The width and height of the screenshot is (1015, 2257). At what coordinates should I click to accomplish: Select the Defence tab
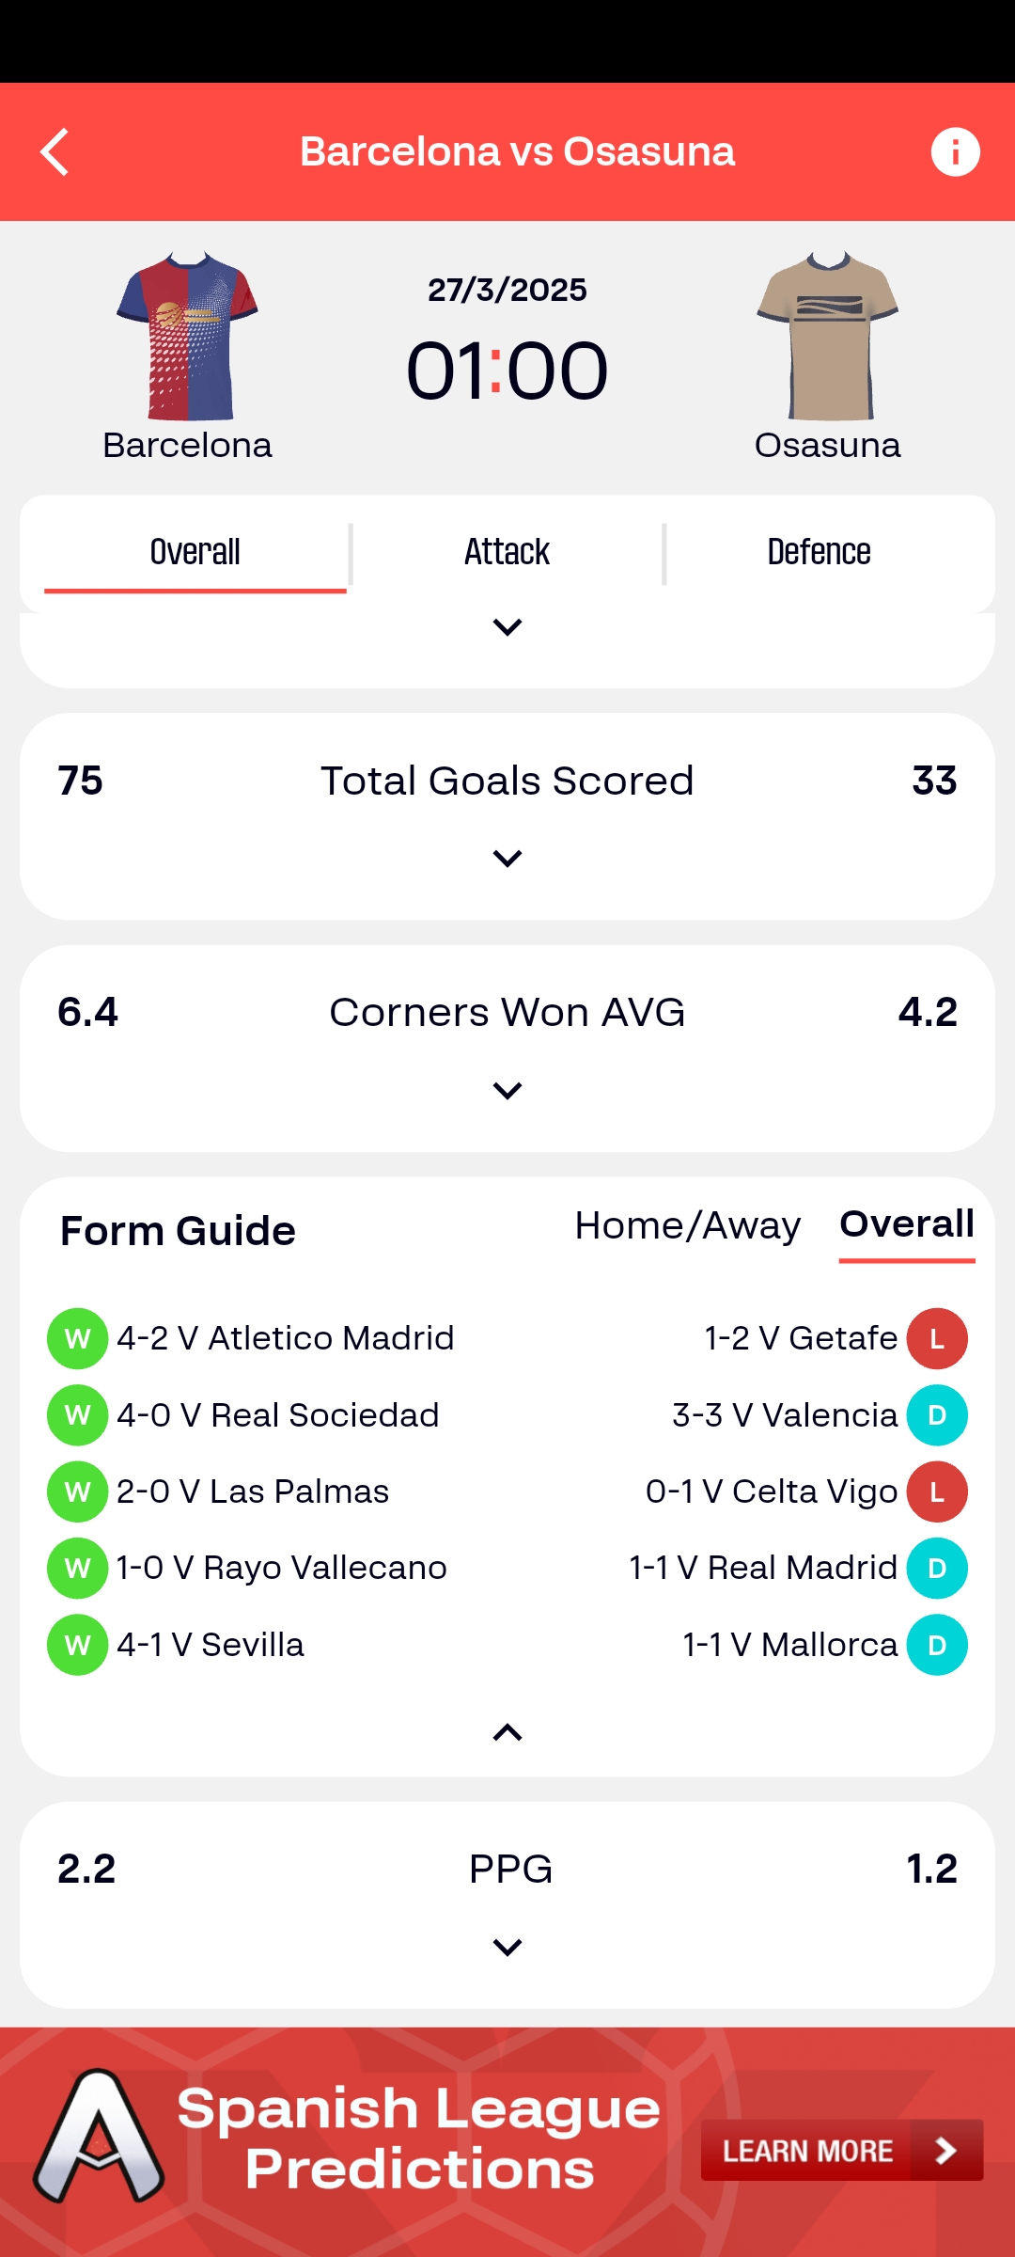tap(819, 552)
